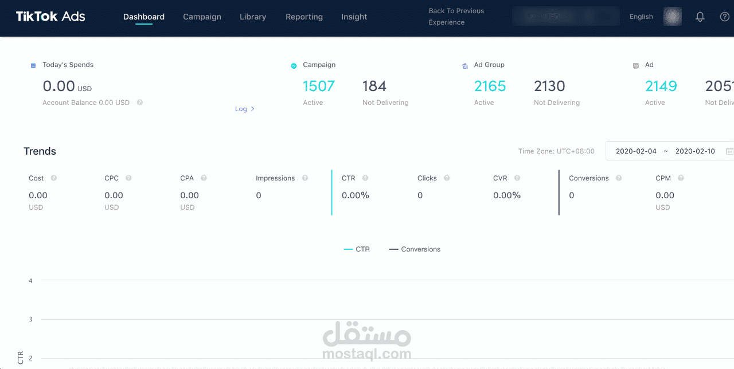
Task: Open the English language selector
Action: [641, 17]
